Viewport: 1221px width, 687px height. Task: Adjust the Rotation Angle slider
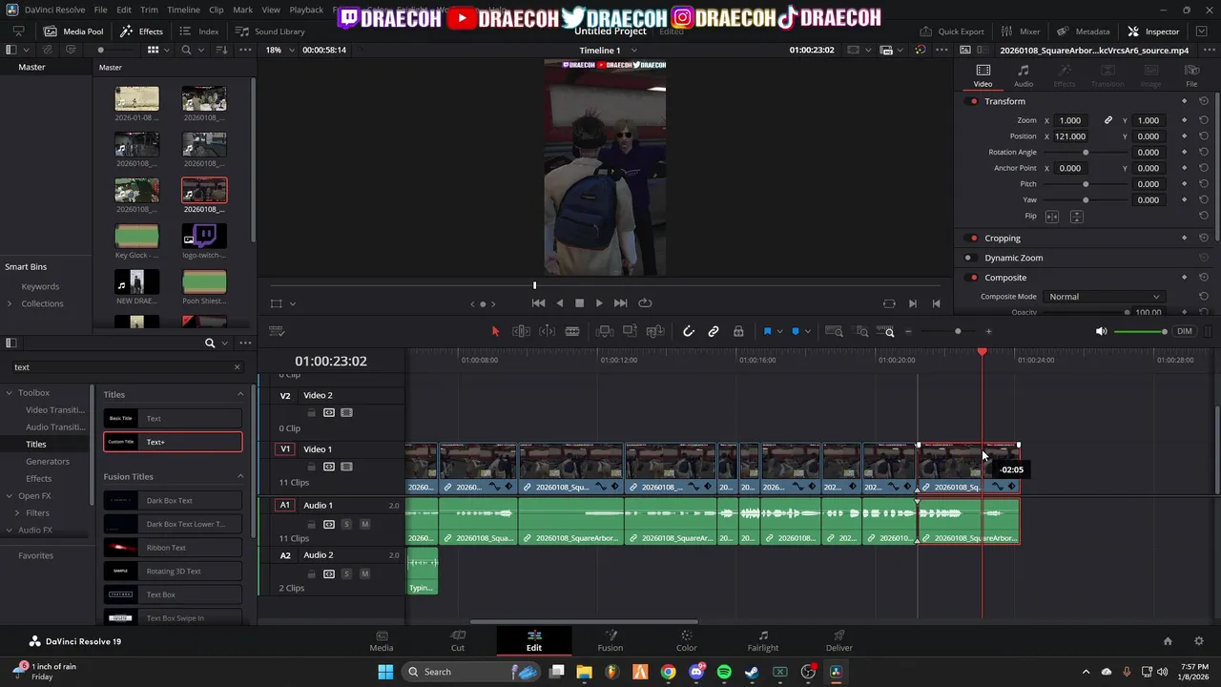[1086, 153]
